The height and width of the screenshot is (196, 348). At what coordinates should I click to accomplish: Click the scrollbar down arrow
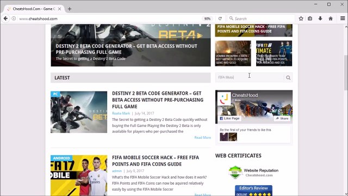[x=346, y=194]
